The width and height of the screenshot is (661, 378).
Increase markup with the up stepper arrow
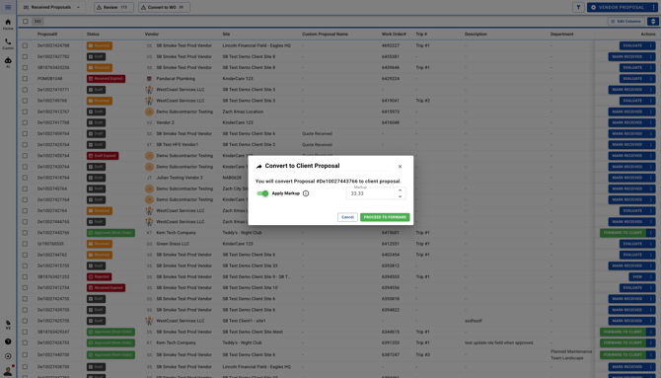point(401,190)
